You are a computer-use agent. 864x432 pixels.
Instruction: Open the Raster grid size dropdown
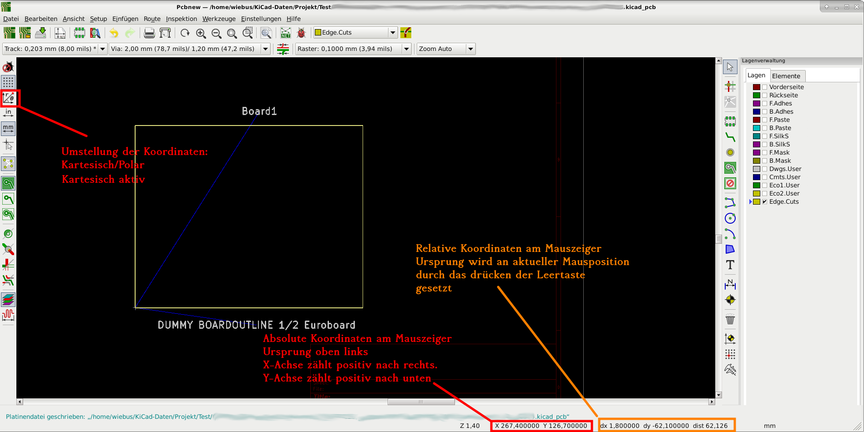[x=407, y=49]
